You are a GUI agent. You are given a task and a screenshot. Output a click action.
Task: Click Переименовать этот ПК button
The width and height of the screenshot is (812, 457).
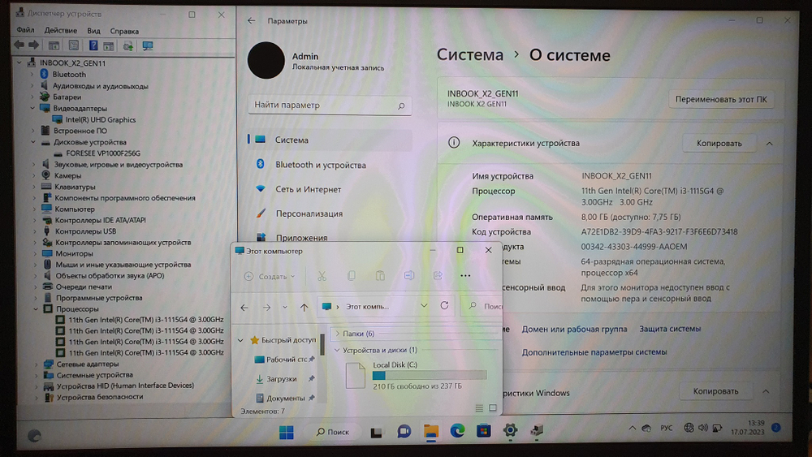click(721, 99)
